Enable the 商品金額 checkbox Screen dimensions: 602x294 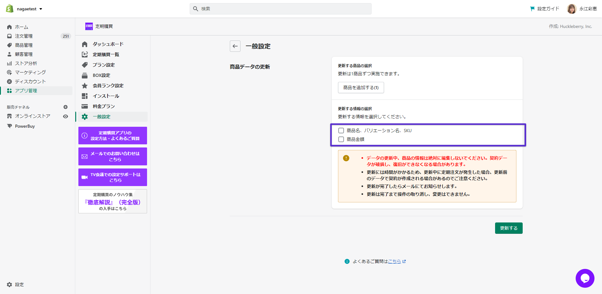point(341,139)
